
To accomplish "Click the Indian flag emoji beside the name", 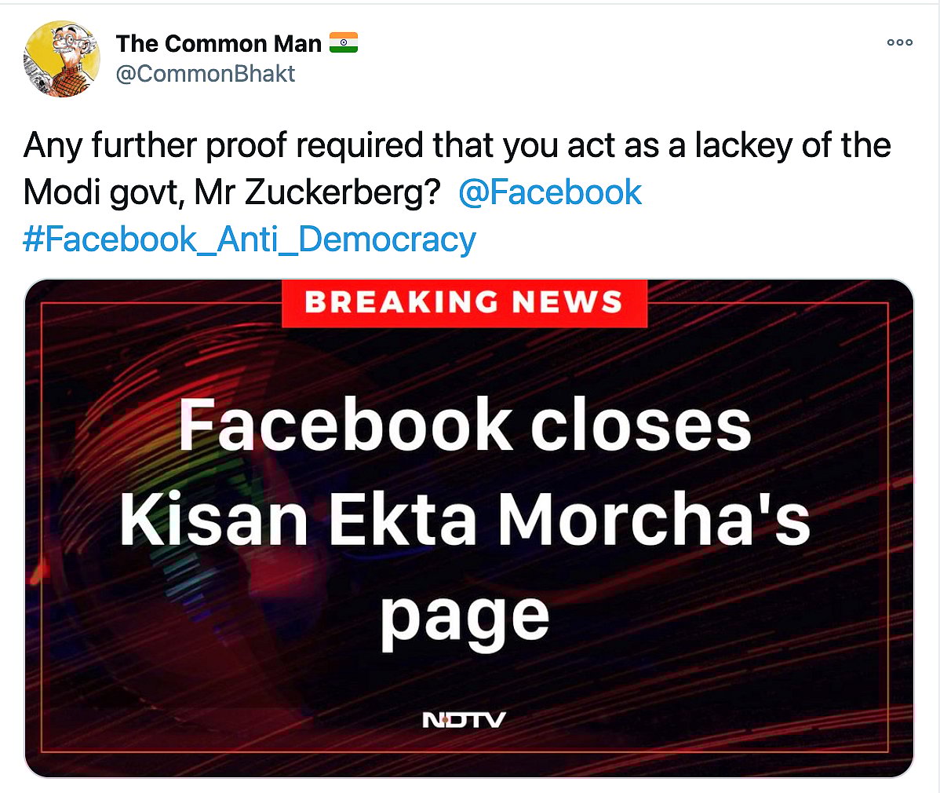I will click(x=343, y=42).
